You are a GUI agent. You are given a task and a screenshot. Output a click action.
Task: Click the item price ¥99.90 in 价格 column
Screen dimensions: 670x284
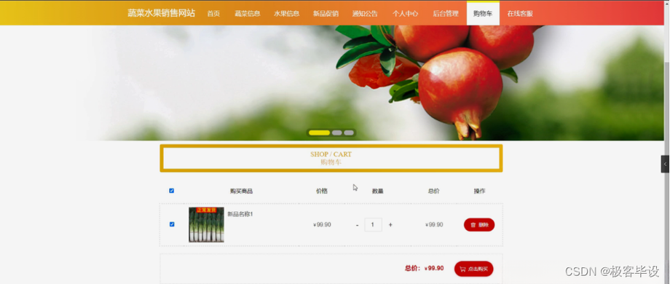(x=322, y=224)
